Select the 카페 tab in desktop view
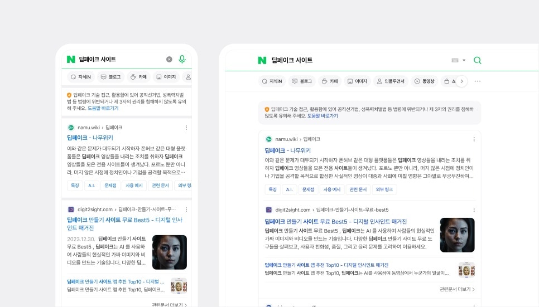This screenshot has width=539, height=307. [x=330, y=81]
